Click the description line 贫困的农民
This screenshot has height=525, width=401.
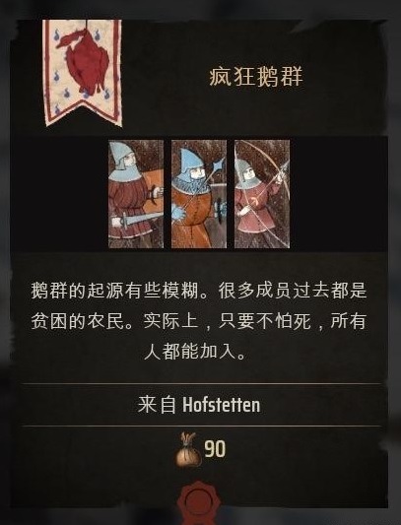78,321
